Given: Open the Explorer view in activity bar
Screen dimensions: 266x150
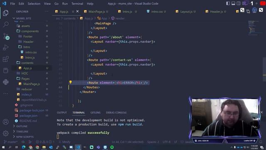Looking at the screenshot, I should [5, 13].
